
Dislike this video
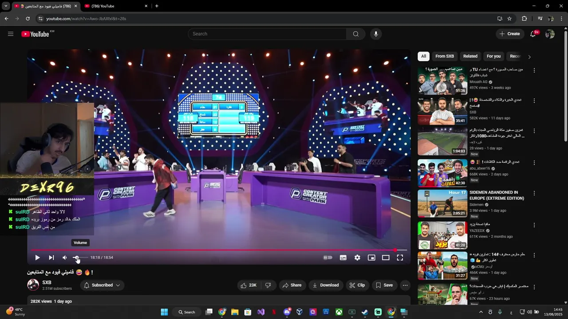click(268, 285)
